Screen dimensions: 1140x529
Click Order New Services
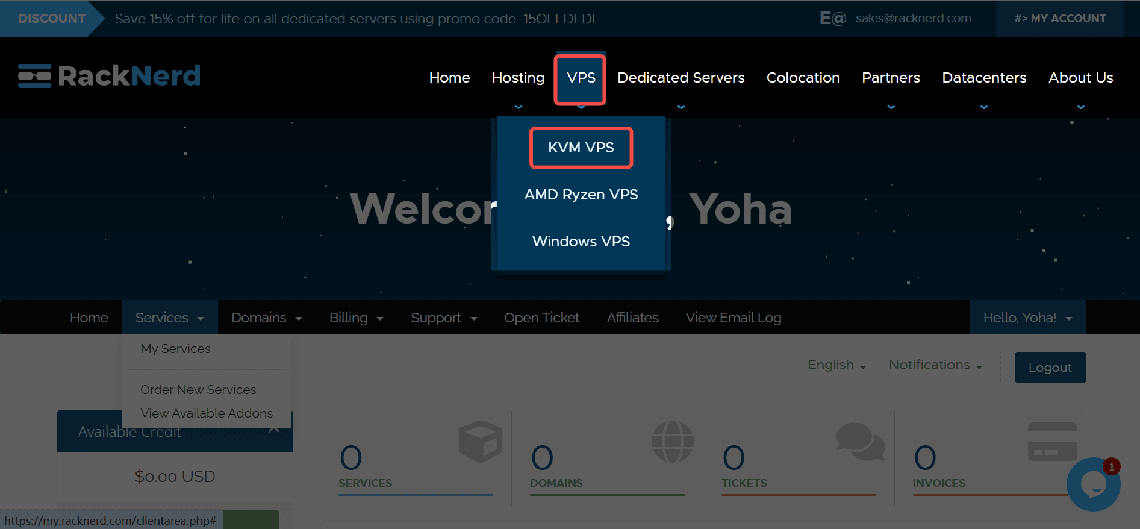(x=198, y=390)
